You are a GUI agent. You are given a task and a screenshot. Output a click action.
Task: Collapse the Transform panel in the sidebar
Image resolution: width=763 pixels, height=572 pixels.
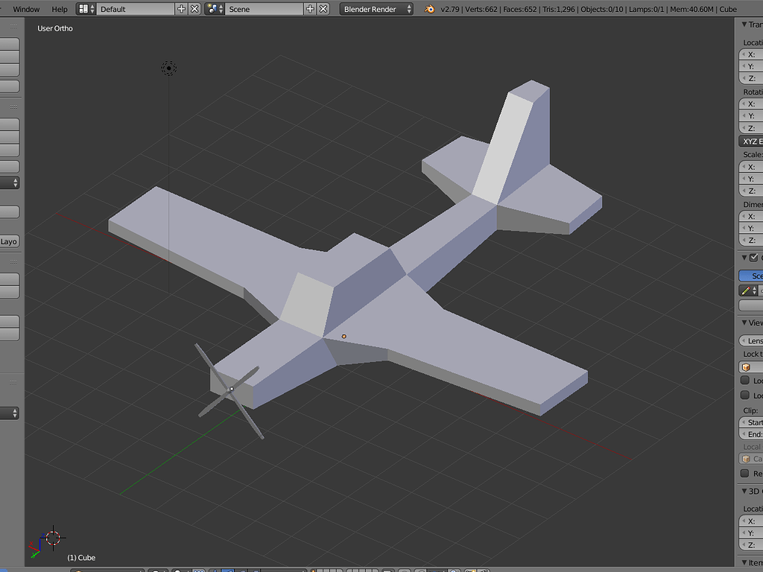pos(744,24)
